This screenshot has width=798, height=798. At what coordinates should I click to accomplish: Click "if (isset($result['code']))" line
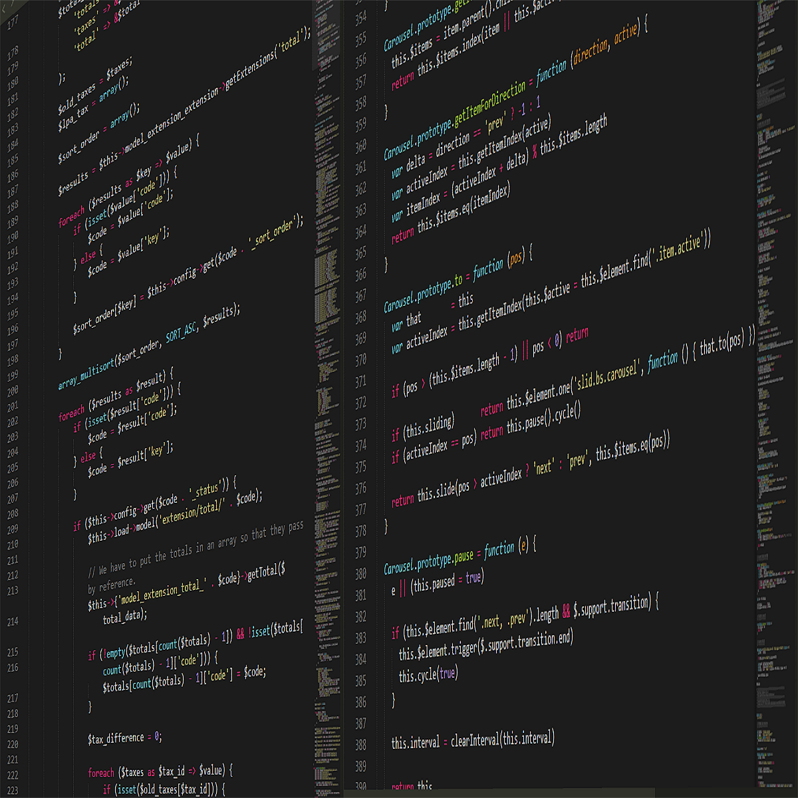coord(126,408)
